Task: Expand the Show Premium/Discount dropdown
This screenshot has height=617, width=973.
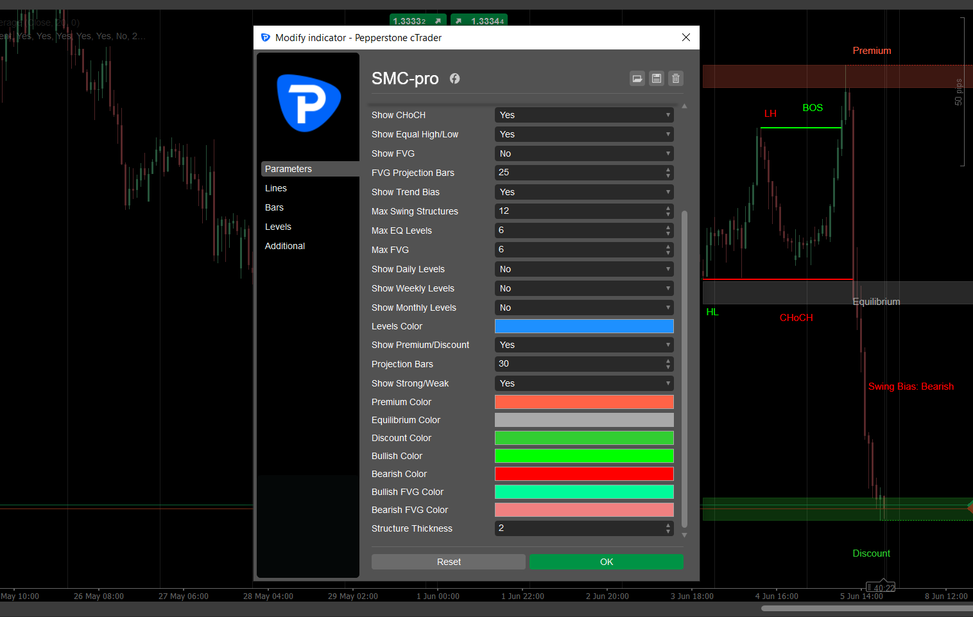Action: pyautogui.click(x=584, y=345)
